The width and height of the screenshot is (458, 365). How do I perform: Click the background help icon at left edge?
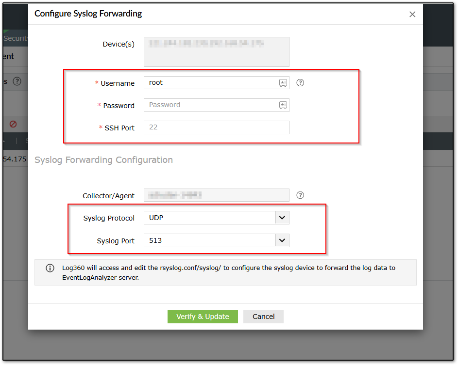17,81
